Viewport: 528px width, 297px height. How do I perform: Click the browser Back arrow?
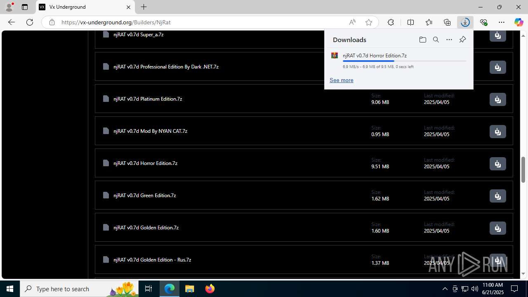click(x=12, y=22)
